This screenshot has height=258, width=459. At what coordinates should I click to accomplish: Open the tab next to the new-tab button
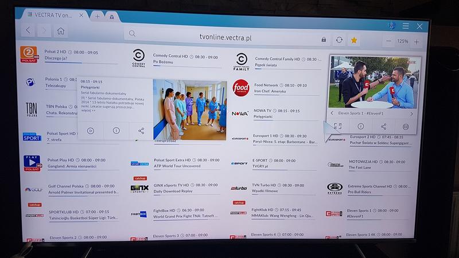point(112,17)
